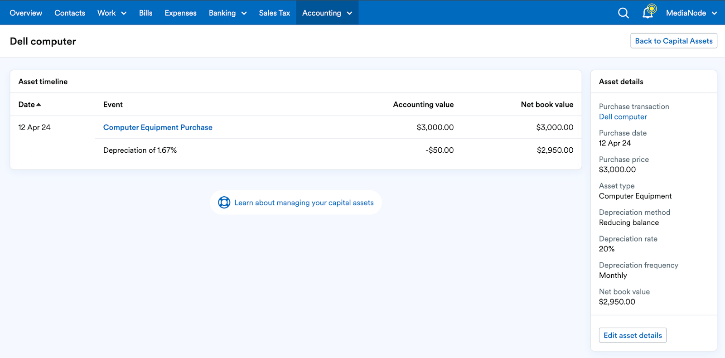Sort timeline by Date arrow

(39, 105)
